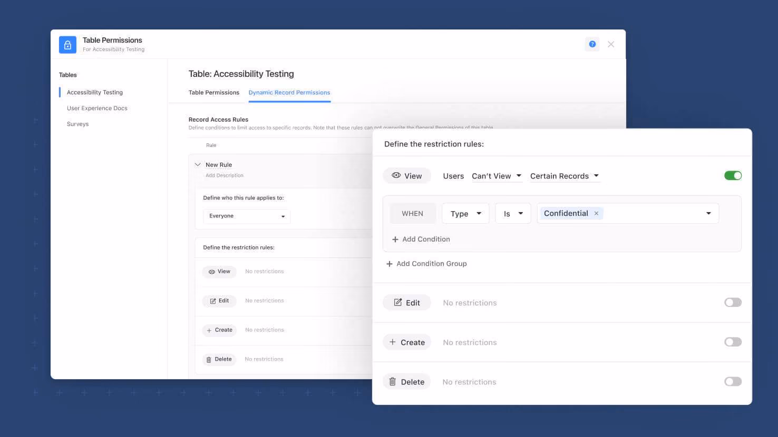Click the Delete pill in the back window

[x=219, y=359]
